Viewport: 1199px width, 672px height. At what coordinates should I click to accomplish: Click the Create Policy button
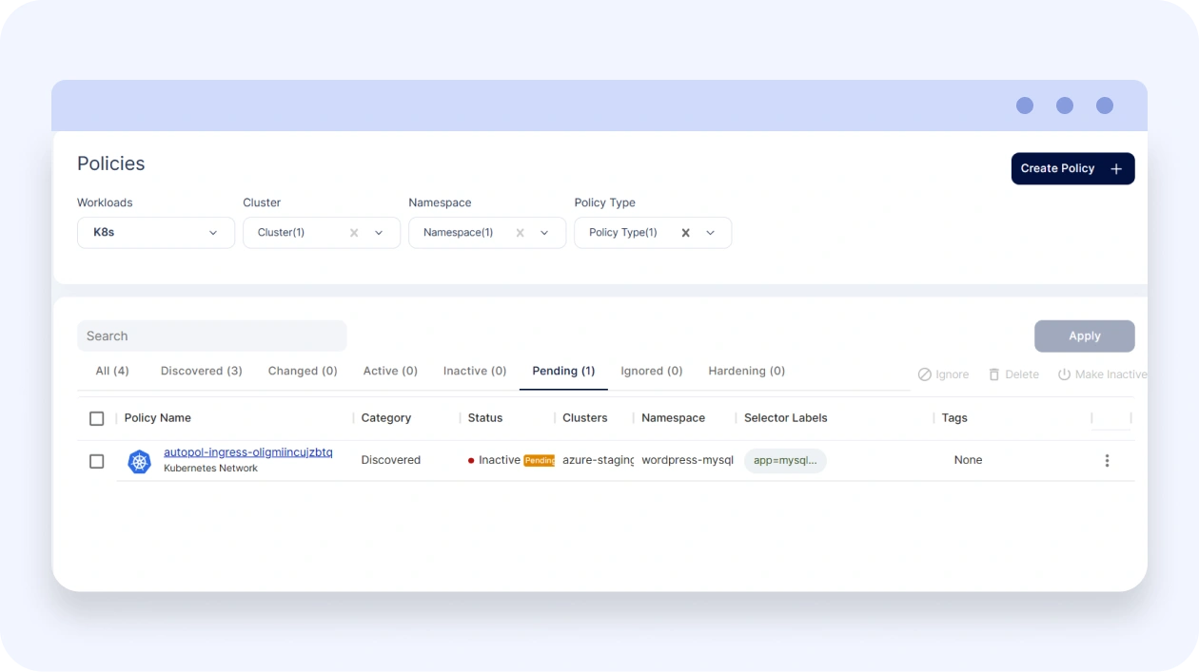pos(1072,168)
